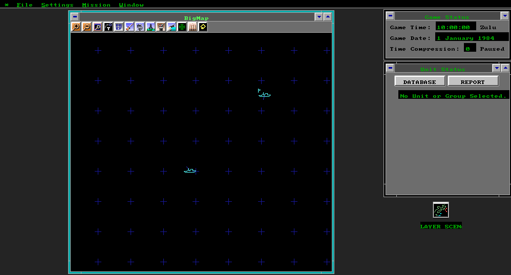The image size is (511, 275).
Task: Click the sensors radar mast icon
Action: (x=140, y=27)
